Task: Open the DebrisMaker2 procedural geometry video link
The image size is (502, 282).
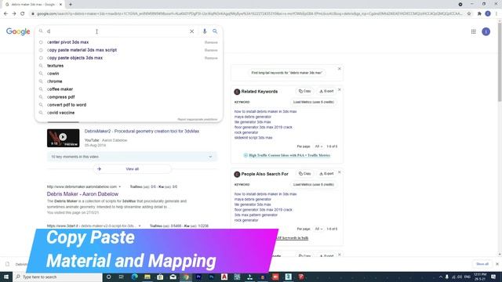Action: pos(141,132)
